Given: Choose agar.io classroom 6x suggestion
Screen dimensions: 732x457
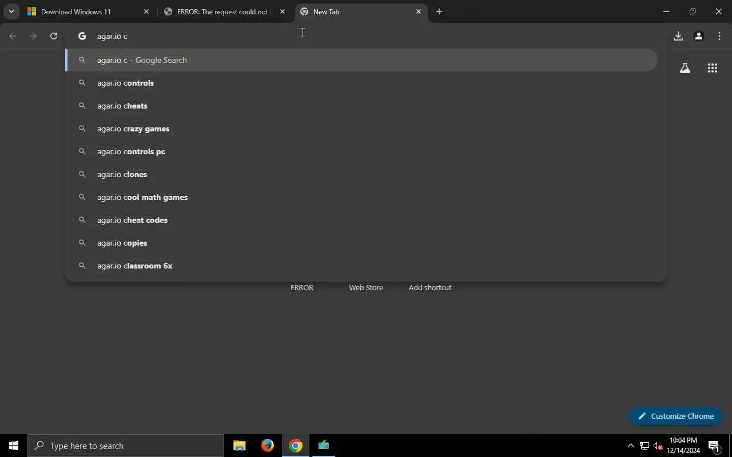Looking at the screenshot, I should (361, 266).
